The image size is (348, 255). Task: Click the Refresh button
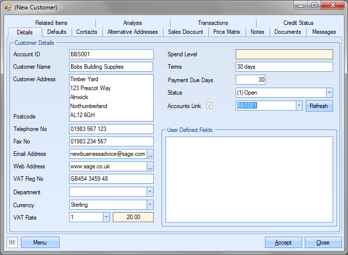coord(319,106)
